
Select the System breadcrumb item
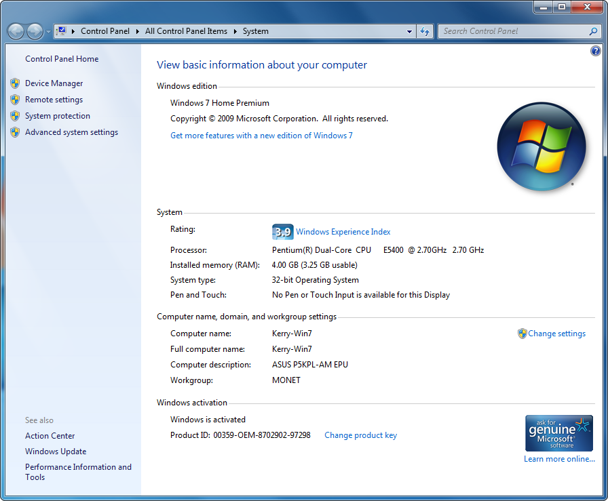pos(256,31)
